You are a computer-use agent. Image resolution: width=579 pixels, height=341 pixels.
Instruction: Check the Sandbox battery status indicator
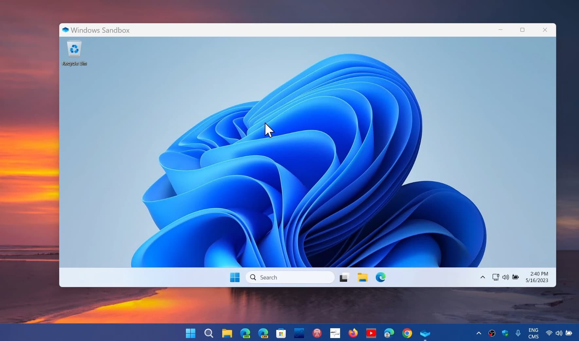[x=516, y=277]
